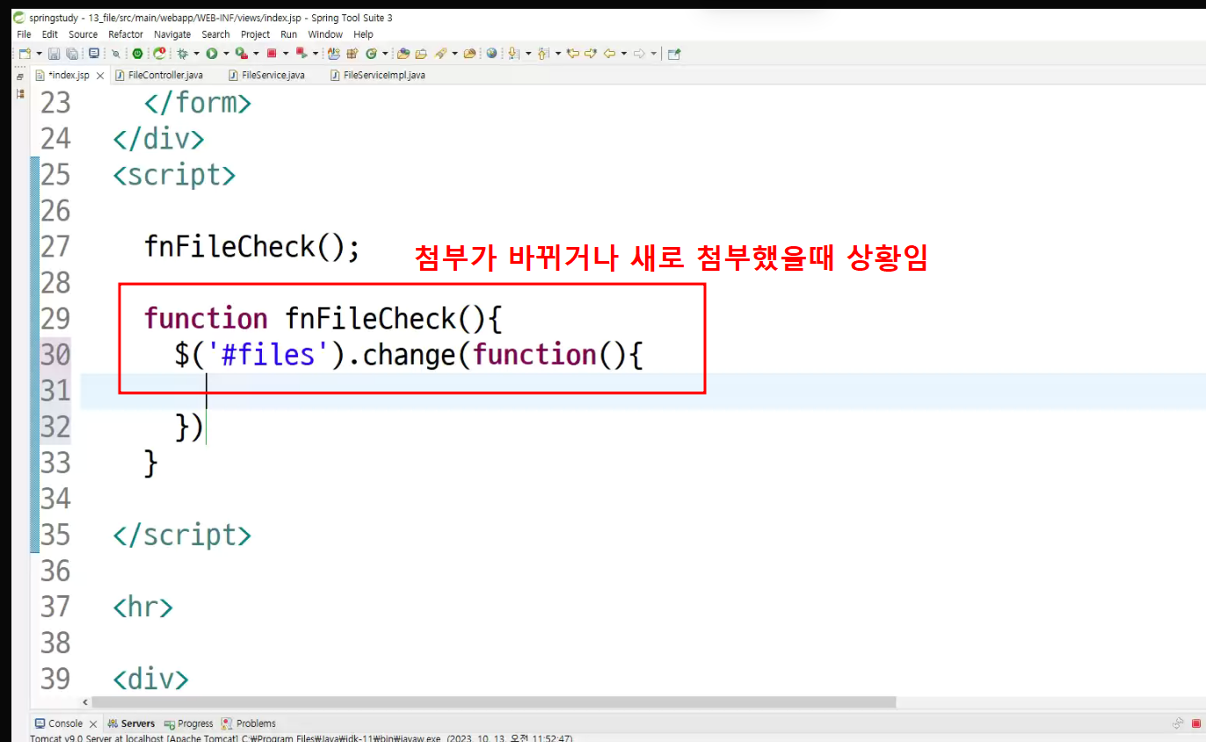Expand the Debug configurations dropdown arrow

[x=196, y=54]
